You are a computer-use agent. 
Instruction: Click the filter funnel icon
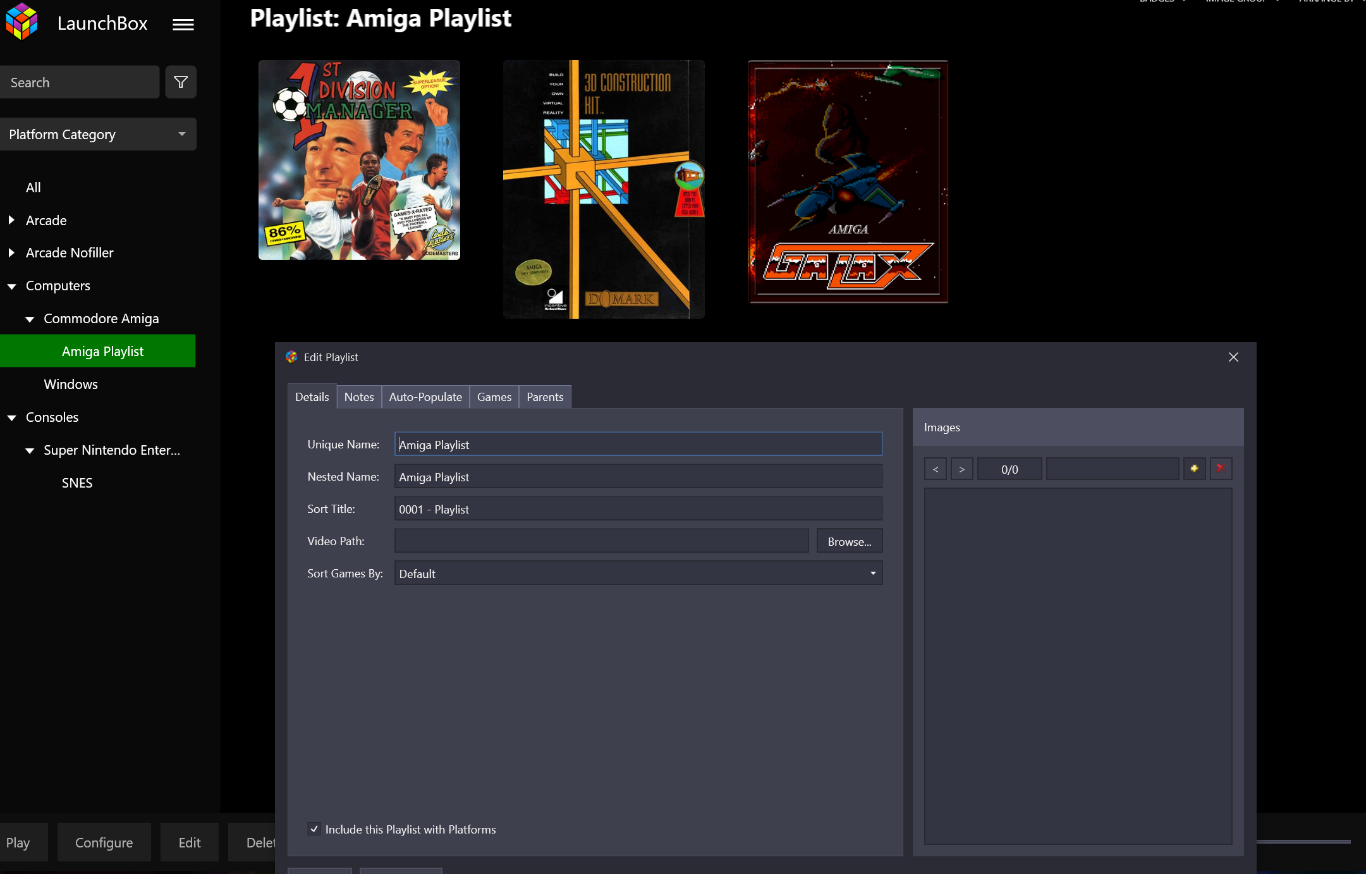[181, 82]
